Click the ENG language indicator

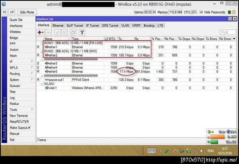coord(210,151)
